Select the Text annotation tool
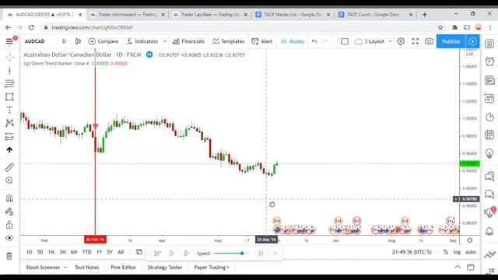This screenshot has height=280, width=498. tap(9, 110)
